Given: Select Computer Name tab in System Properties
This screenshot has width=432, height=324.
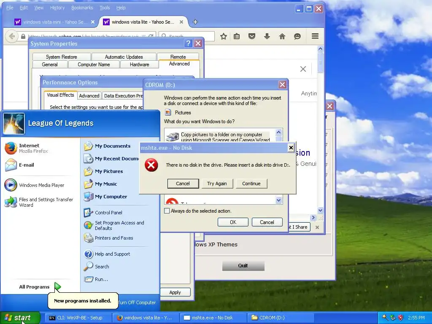Looking at the screenshot, I should tap(94, 65).
